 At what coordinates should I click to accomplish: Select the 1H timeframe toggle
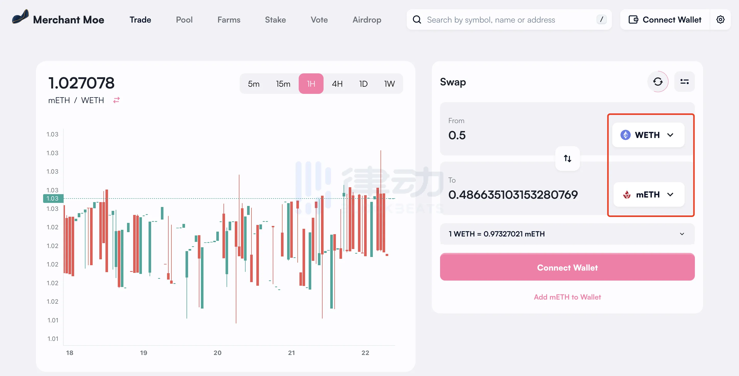310,84
